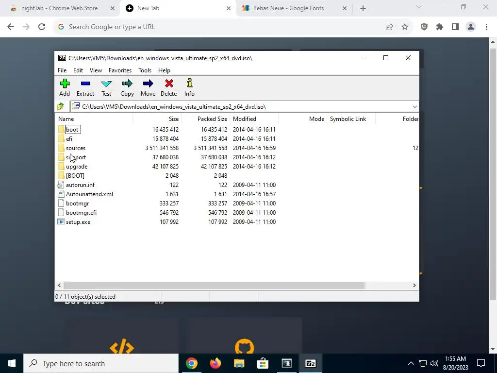This screenshot has width=497, height=373.
Task: Click the Chrome page vertical scrollbar
Action: [493, 174]
